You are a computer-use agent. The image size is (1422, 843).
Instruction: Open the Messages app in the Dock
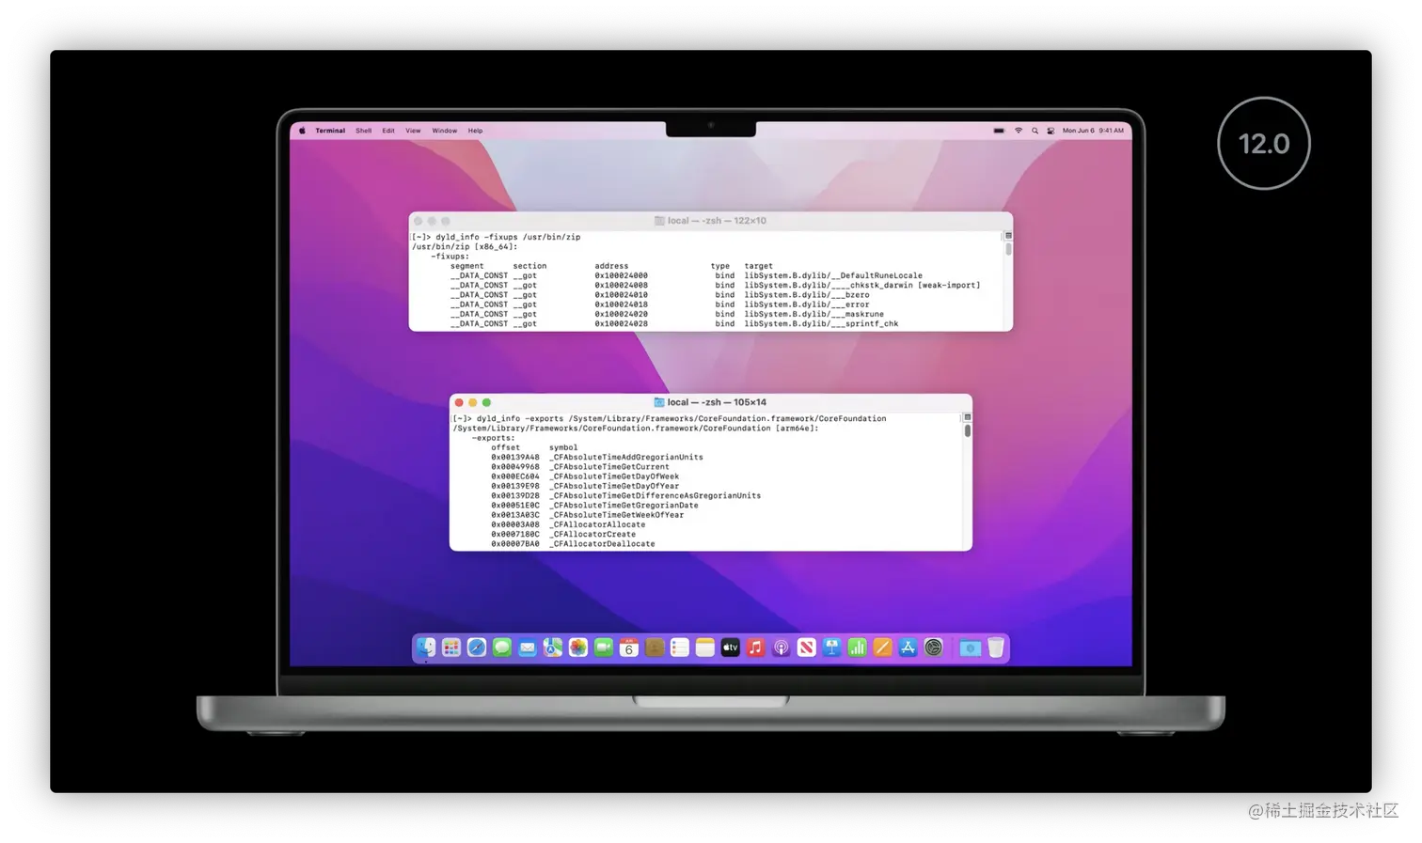(x=502, y=648)
